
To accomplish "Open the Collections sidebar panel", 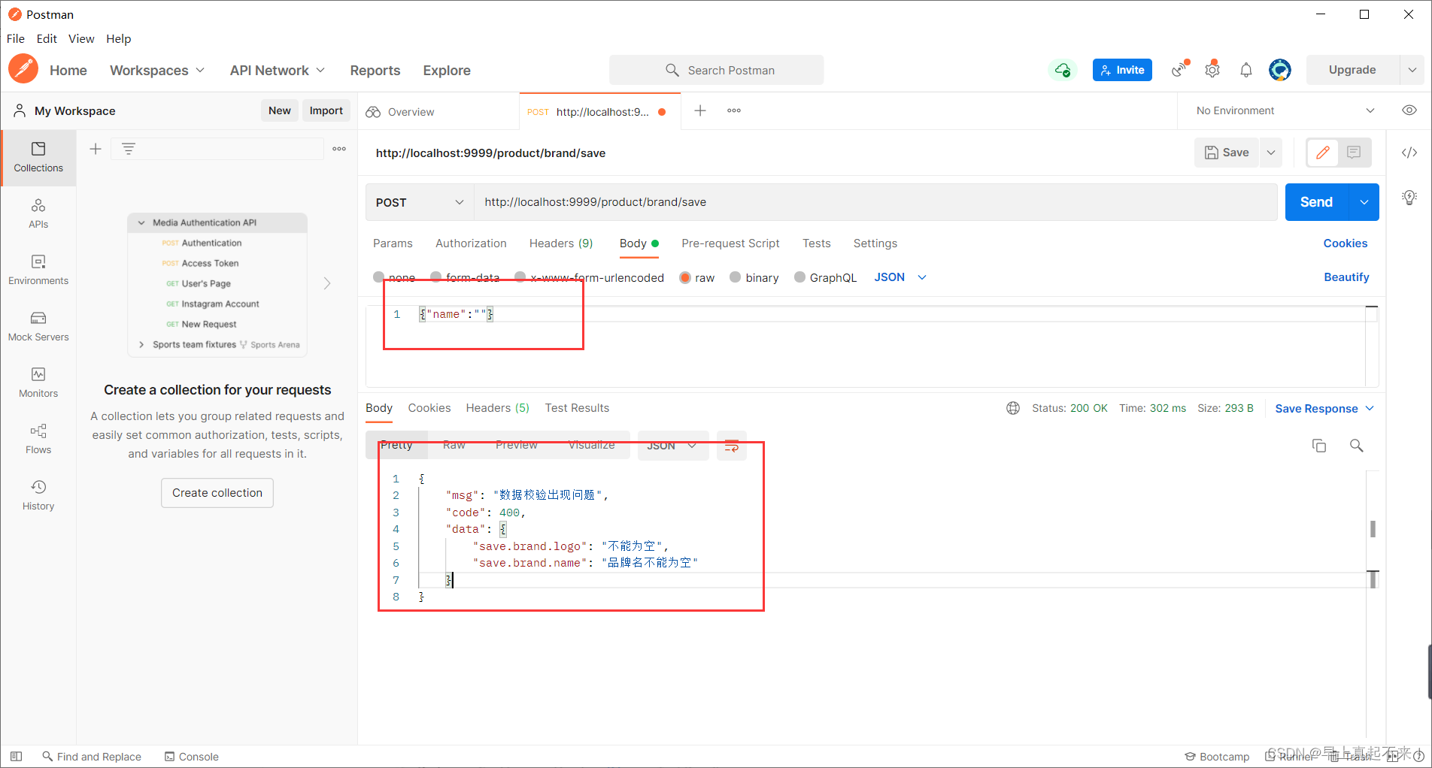I will click(38, 158).
